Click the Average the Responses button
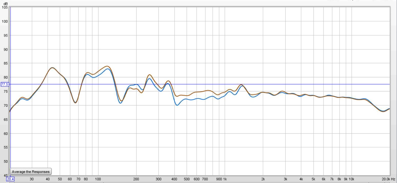The height and width of the screenshot is (183, 397). coord(31,171)
